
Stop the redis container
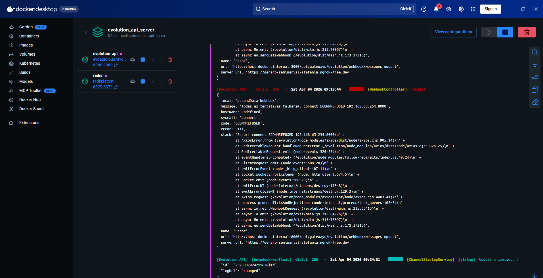coord(142,81)
